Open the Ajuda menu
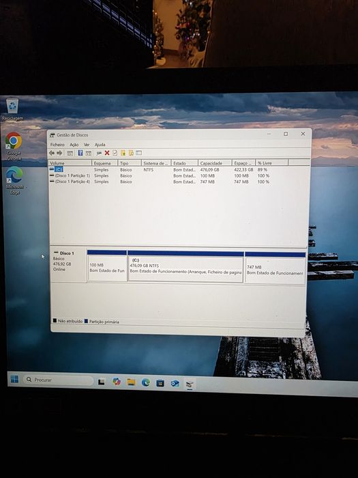The height and width of the screenshot is (478, 358). (100, 145)
